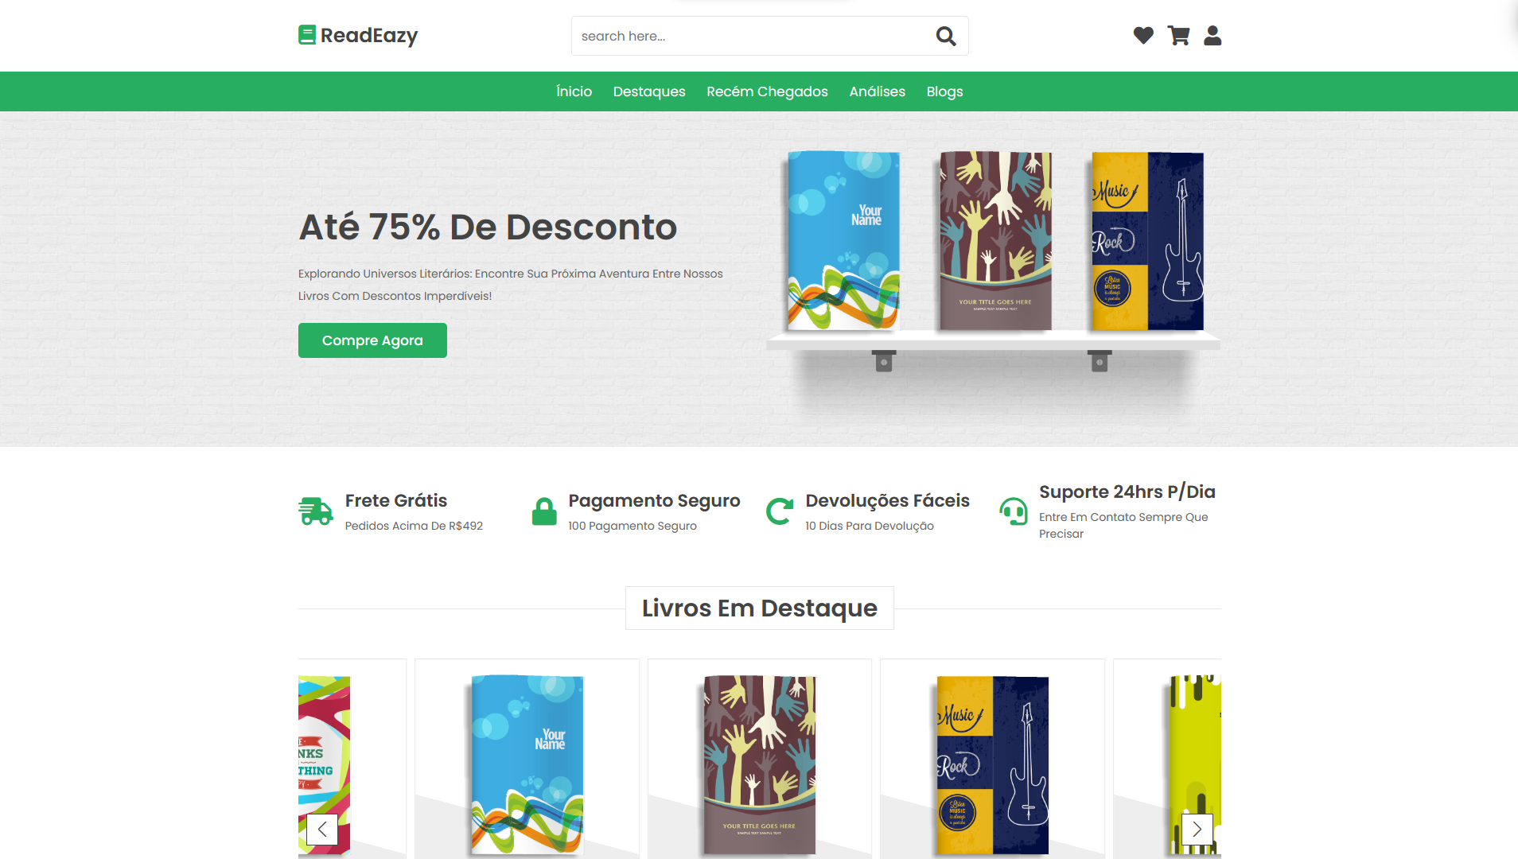
Task: Click the Compre Agora button
Action: [x=372, y=340]
